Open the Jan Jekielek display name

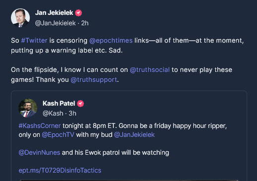[54, 13]
